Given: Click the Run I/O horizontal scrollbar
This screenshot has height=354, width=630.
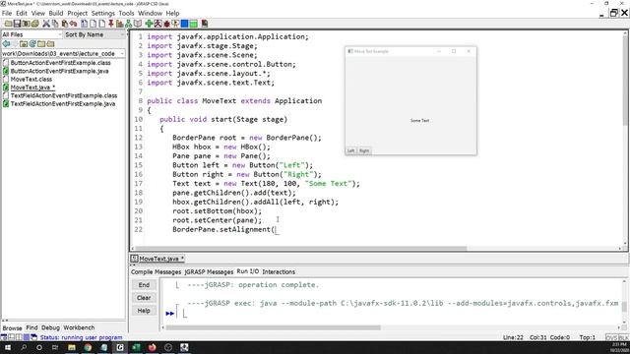Looking at the screenshot, I should point(274,327).
